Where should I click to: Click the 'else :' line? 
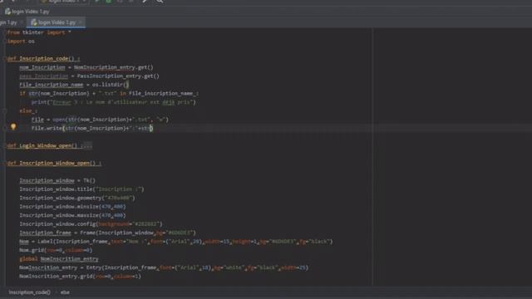pos(28,110)
